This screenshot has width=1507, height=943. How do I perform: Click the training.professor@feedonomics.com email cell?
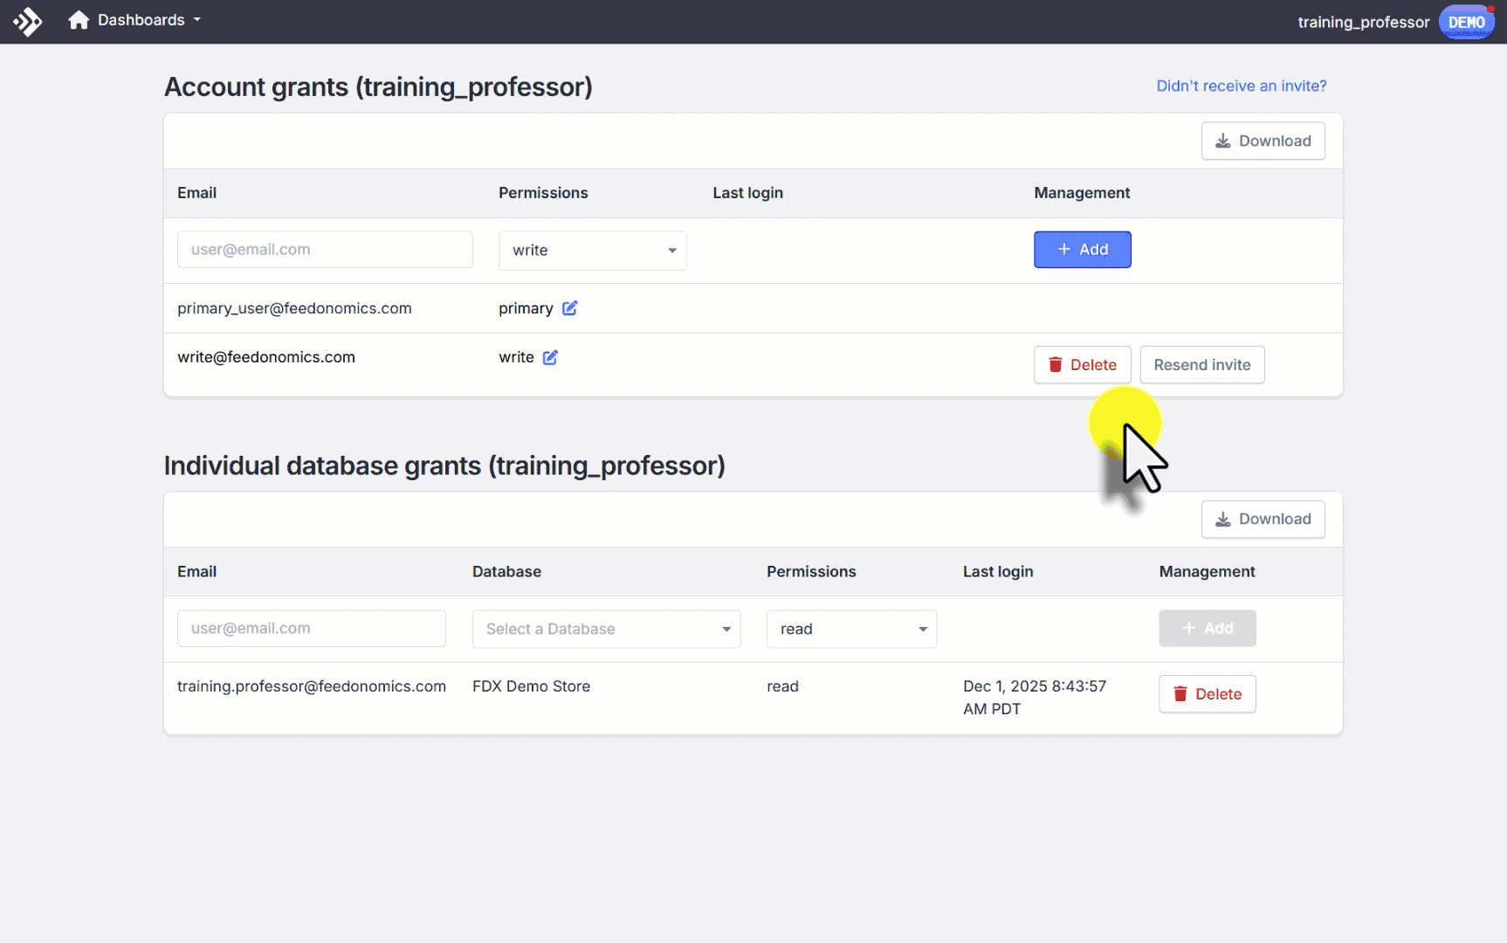coord(312,686)
